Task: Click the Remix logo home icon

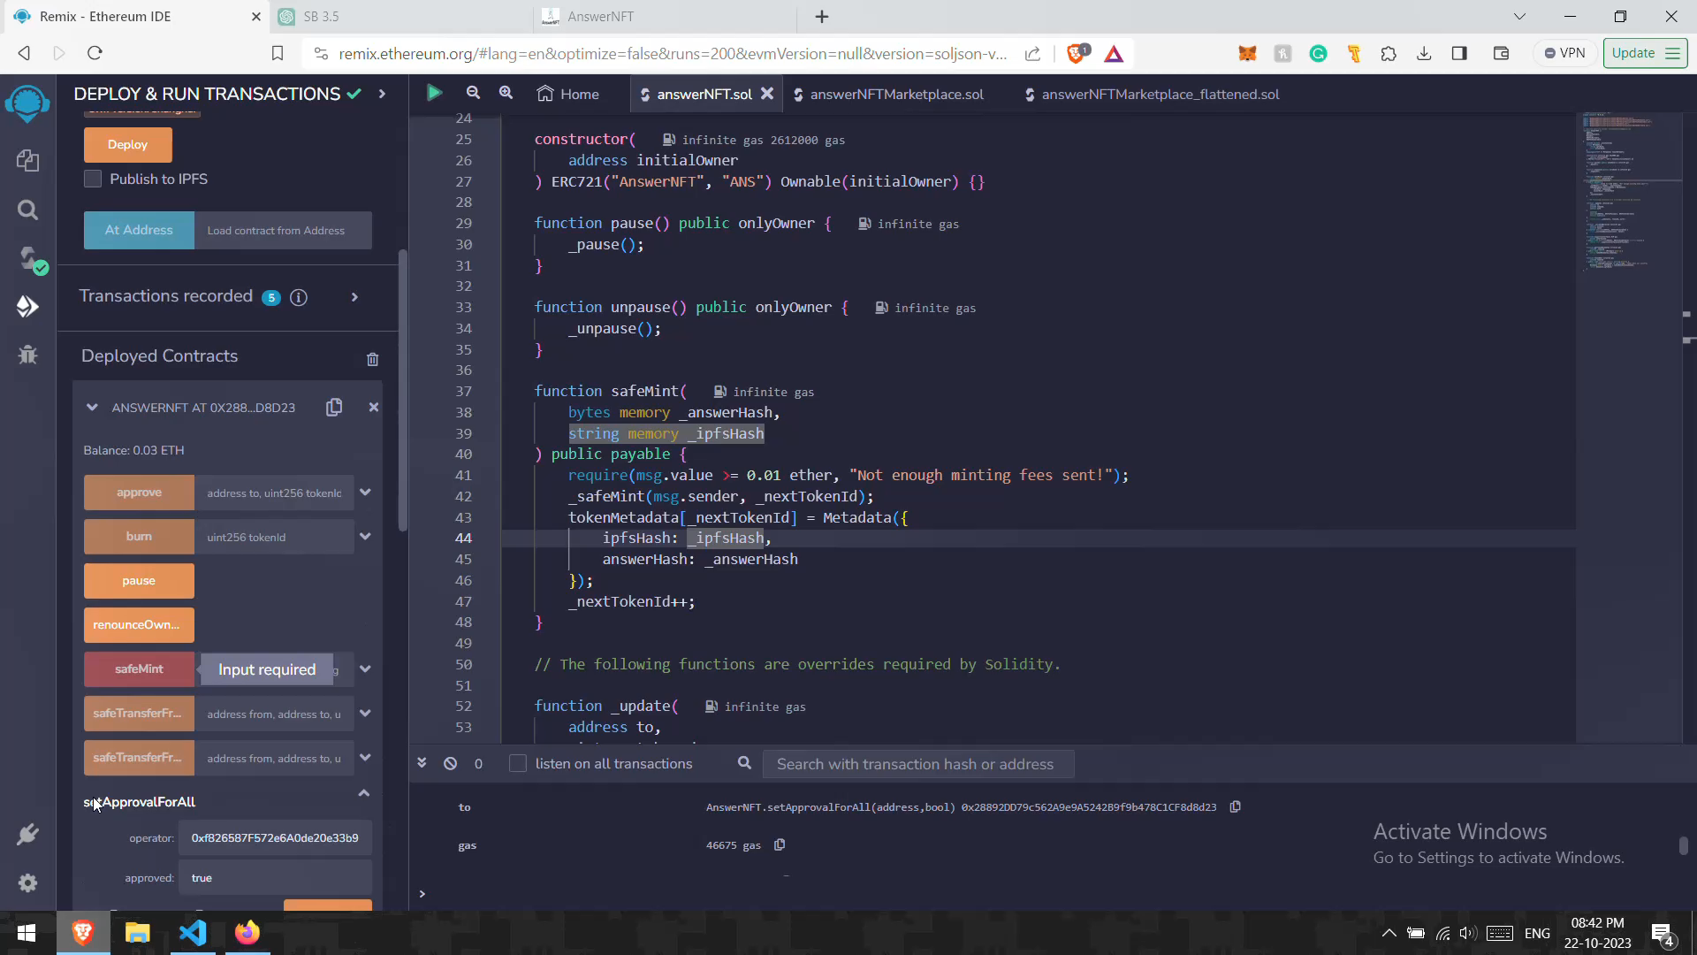Action: click(x=27, y=103)
